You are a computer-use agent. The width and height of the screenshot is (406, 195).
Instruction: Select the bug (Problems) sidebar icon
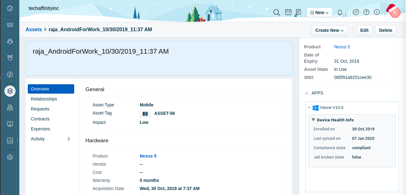pos(10,41)
